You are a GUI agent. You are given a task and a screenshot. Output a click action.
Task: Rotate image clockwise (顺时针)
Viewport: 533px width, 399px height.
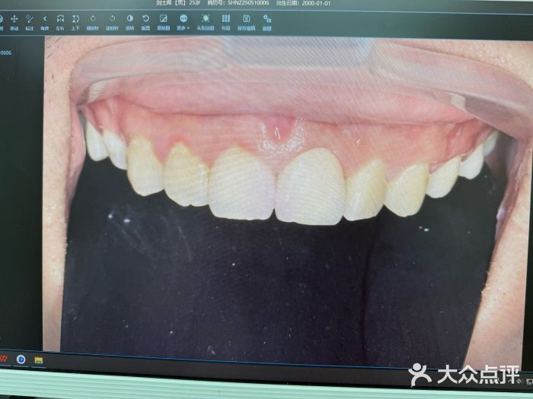click(93, 22)
